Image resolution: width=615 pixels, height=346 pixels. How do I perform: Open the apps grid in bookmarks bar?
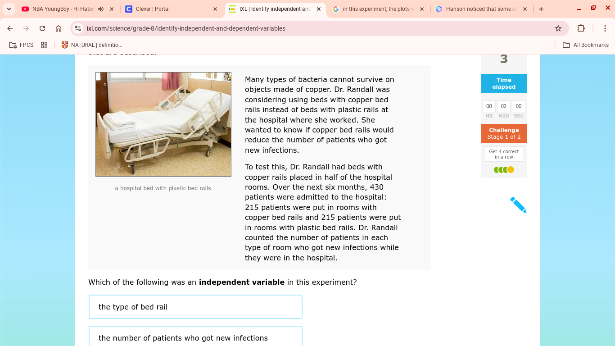tap(44, 45)
